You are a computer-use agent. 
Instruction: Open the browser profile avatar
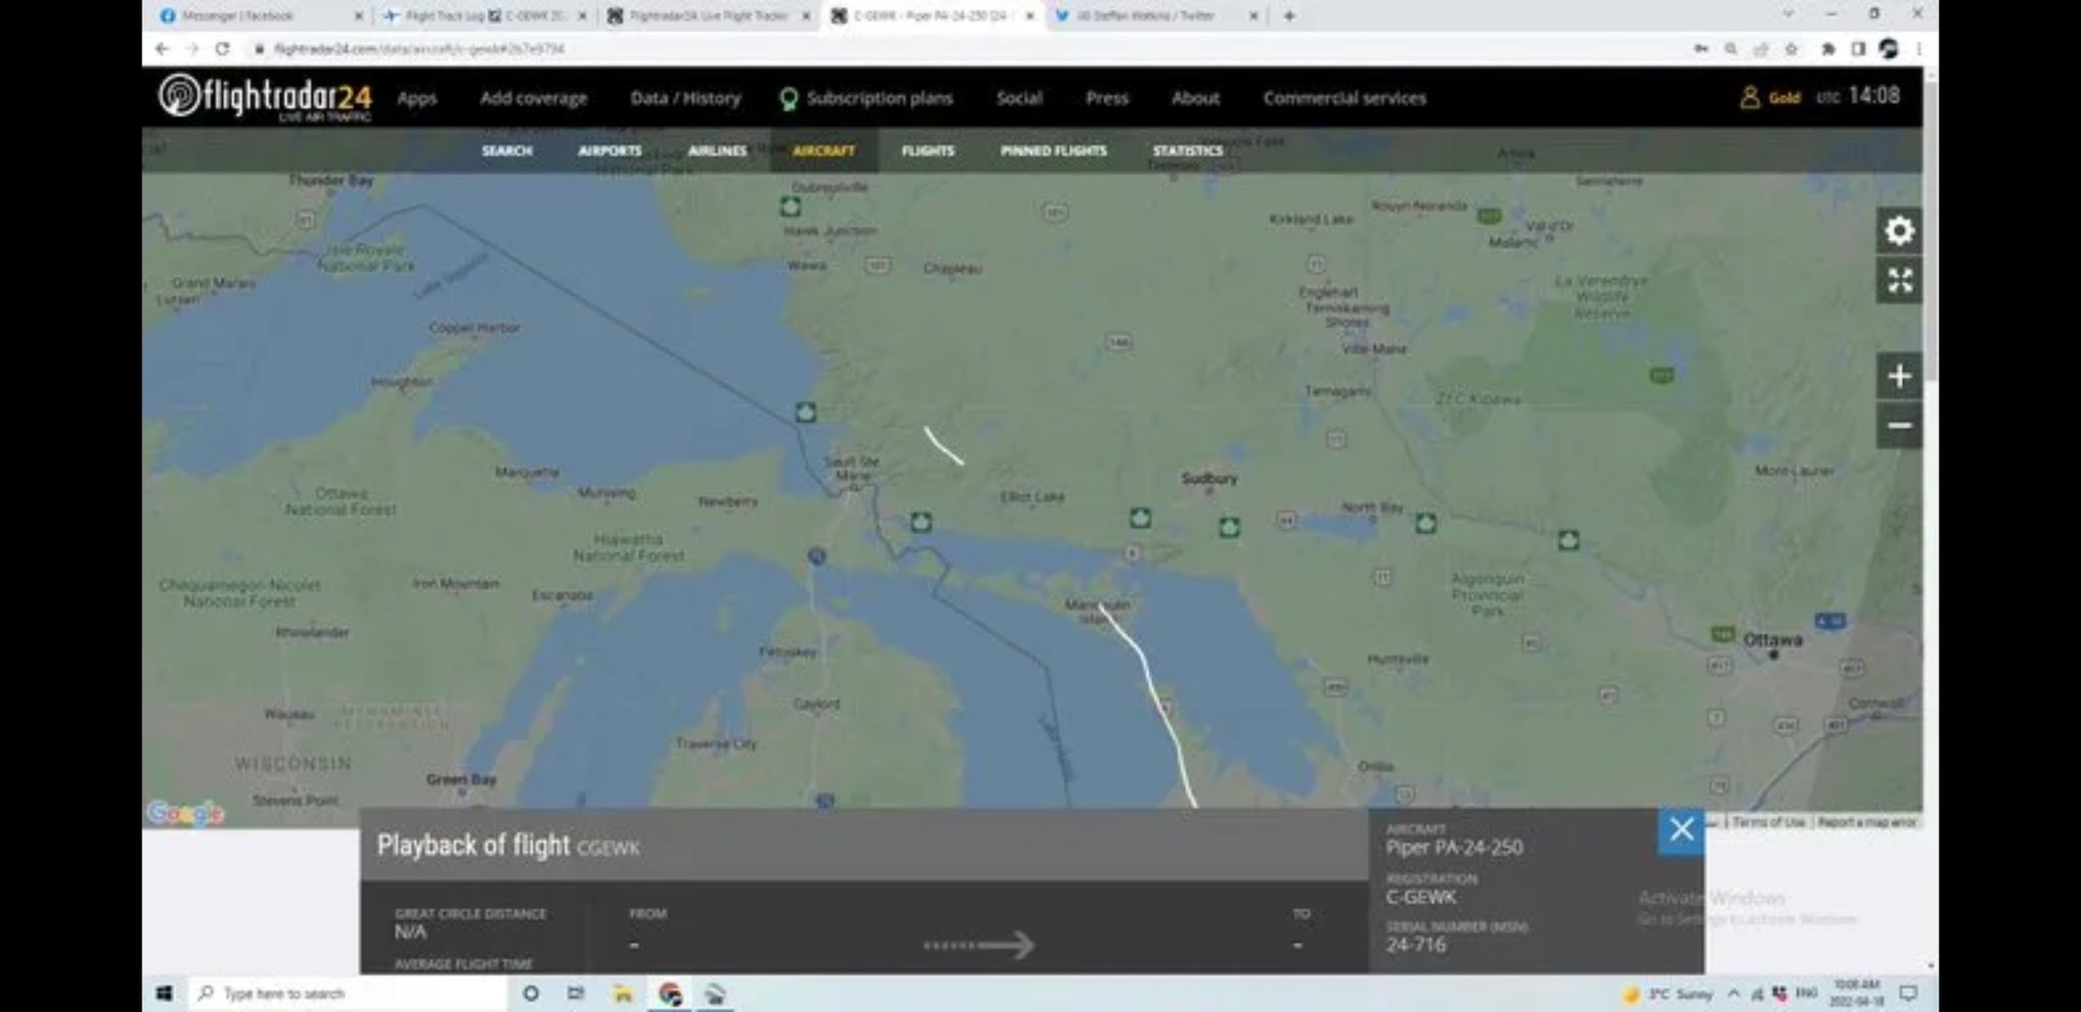coord(1889,49)
